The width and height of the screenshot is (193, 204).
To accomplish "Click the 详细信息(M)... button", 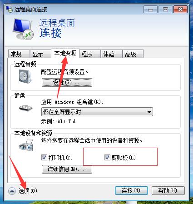I will click(x=67, y=169).
